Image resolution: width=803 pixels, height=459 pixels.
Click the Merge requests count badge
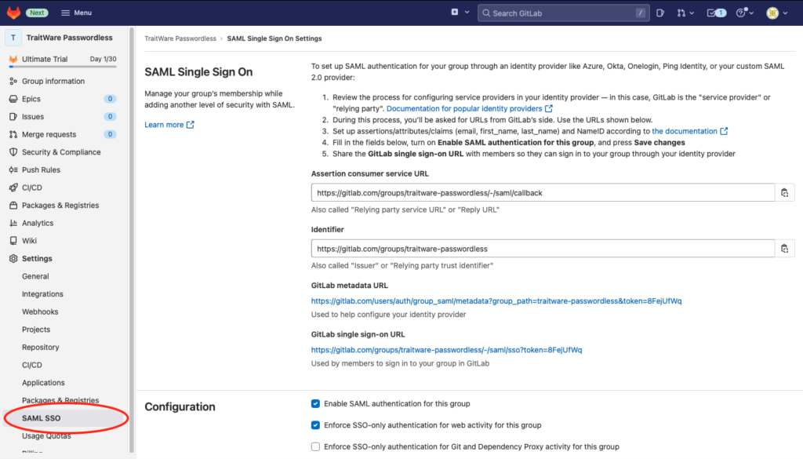[110, 134]
